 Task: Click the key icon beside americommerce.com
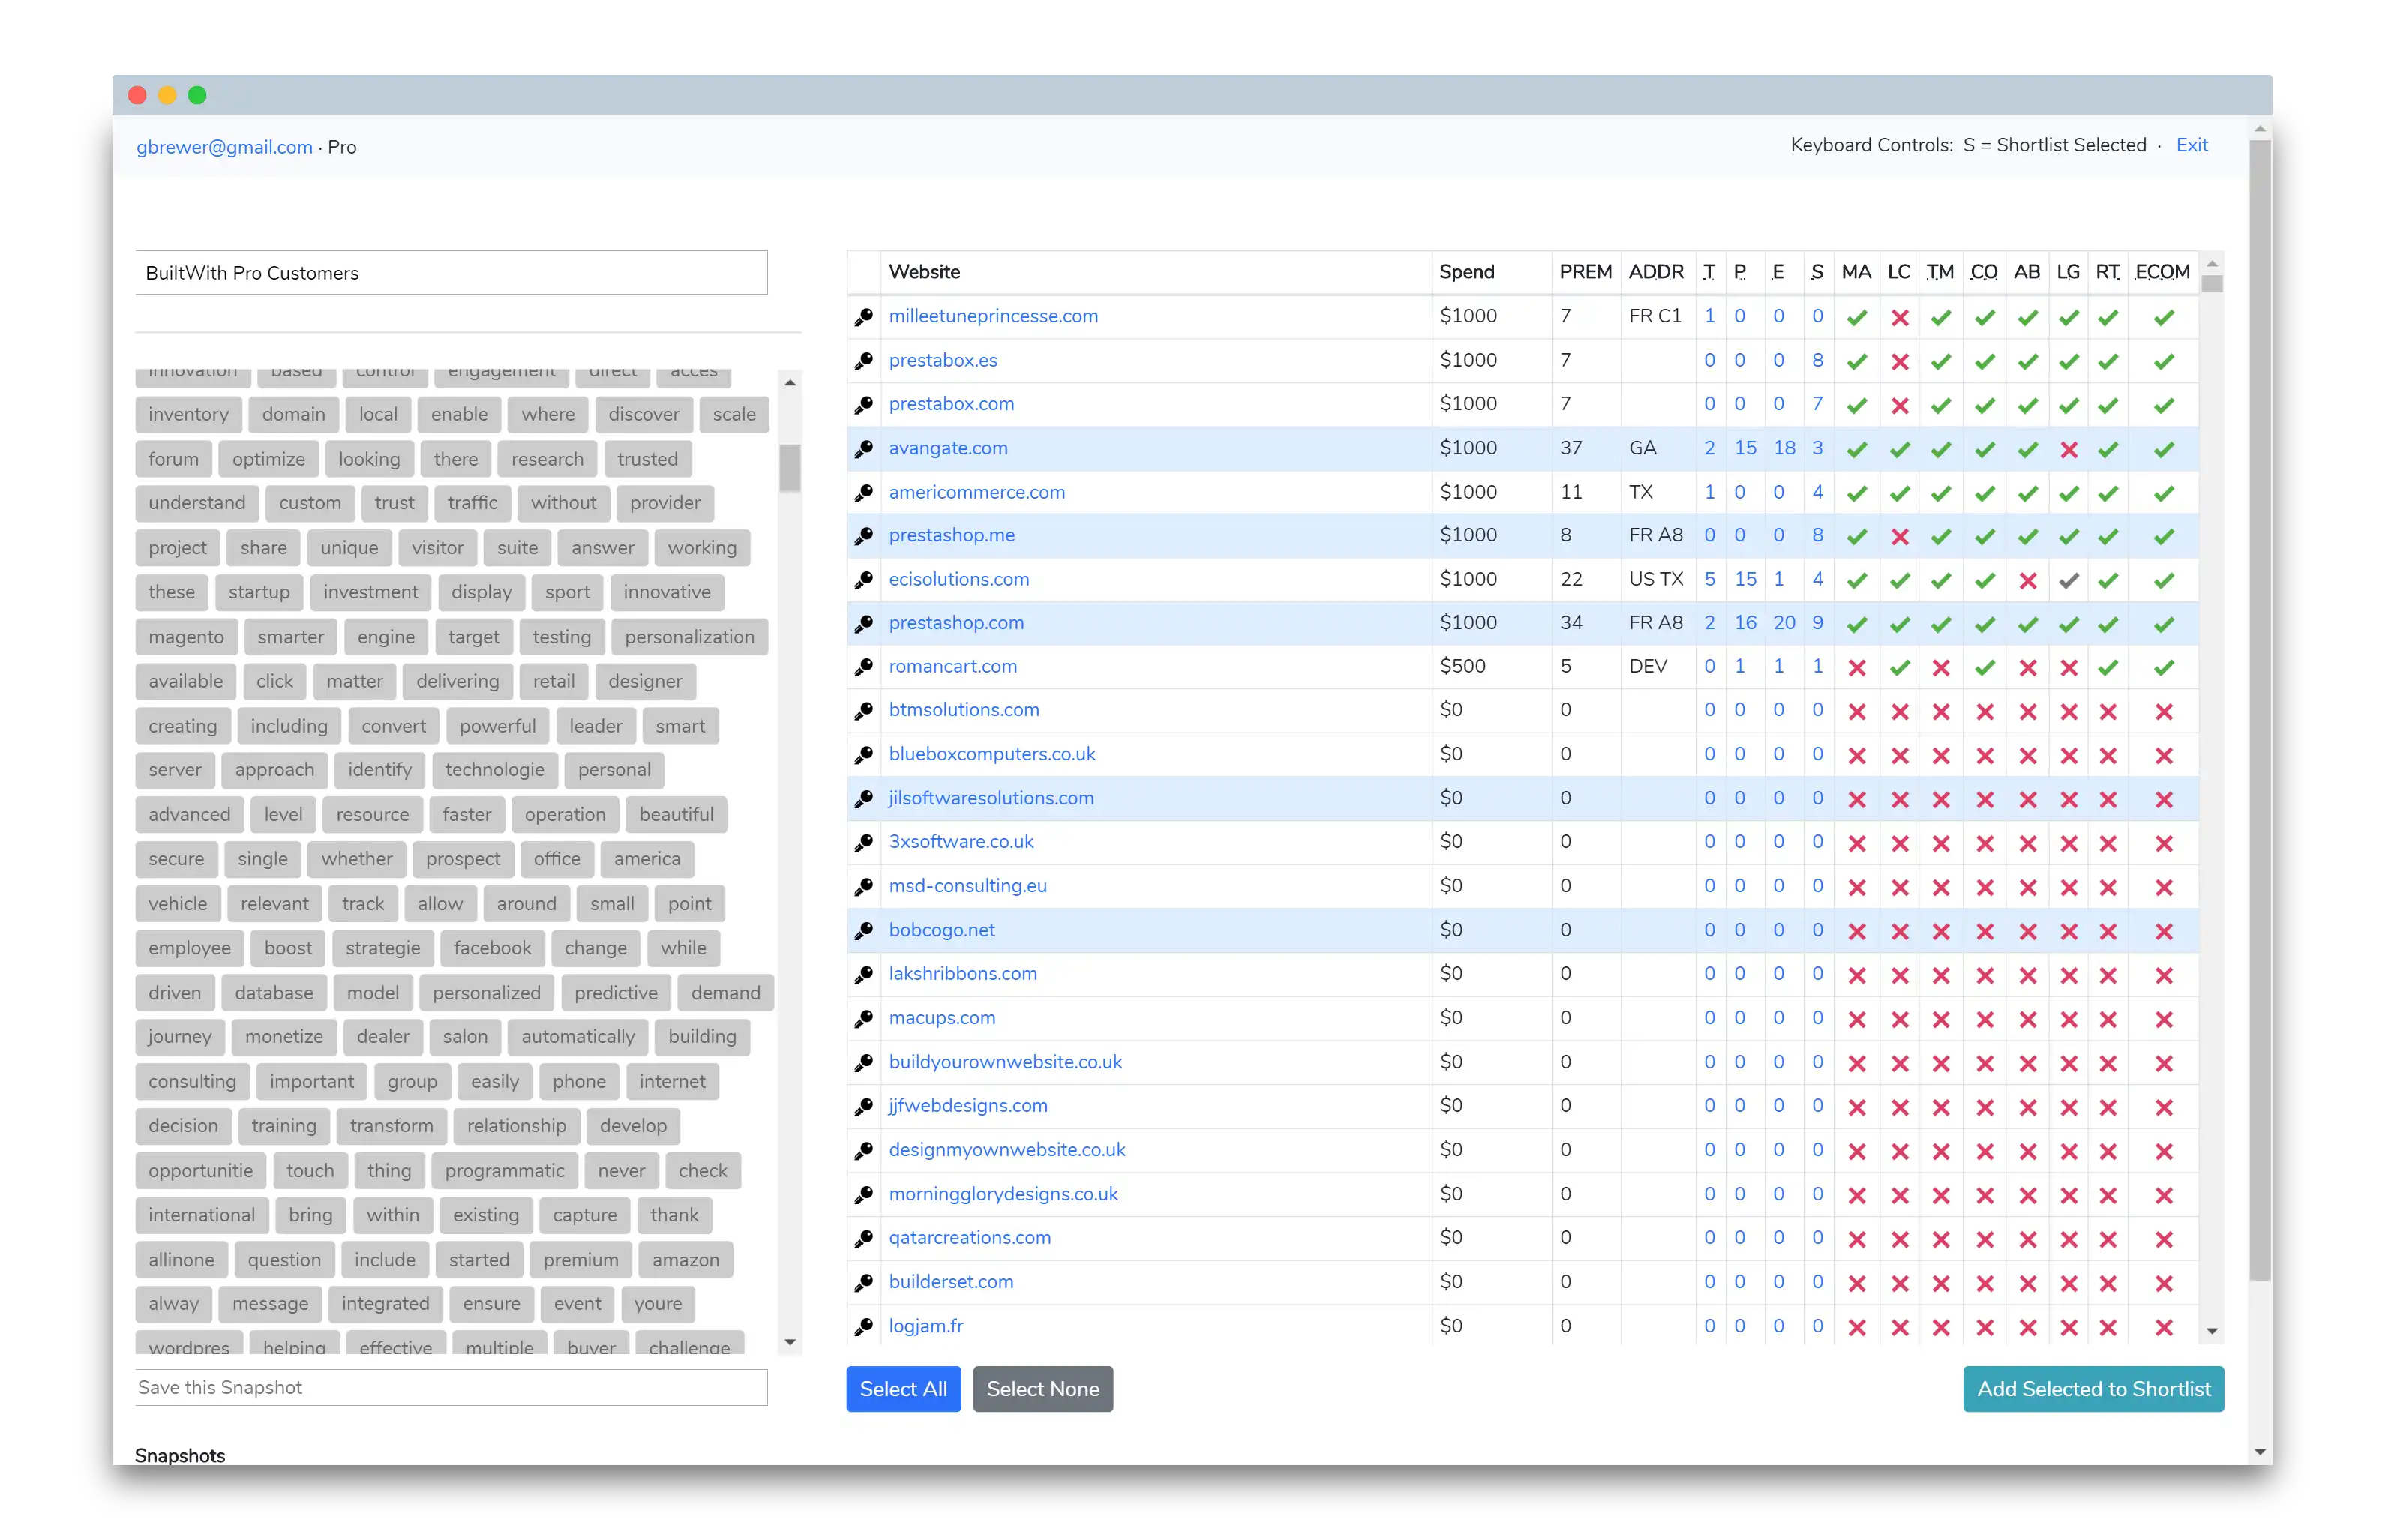[x=864, y=493]
